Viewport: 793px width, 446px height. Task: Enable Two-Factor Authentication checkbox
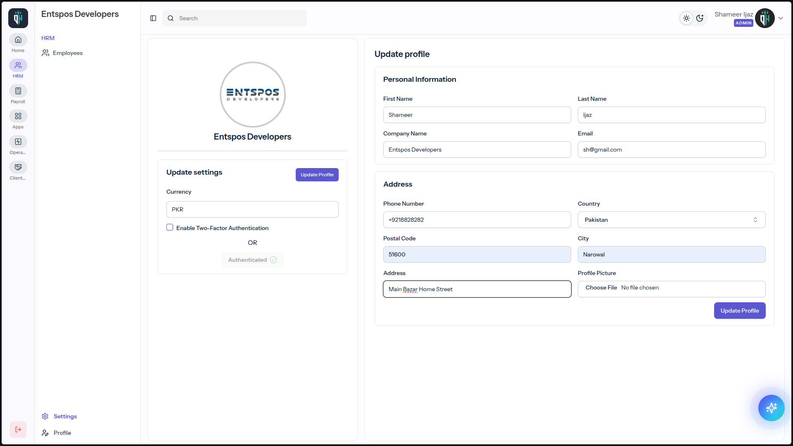pyautogui.click(x=170, y=227)
